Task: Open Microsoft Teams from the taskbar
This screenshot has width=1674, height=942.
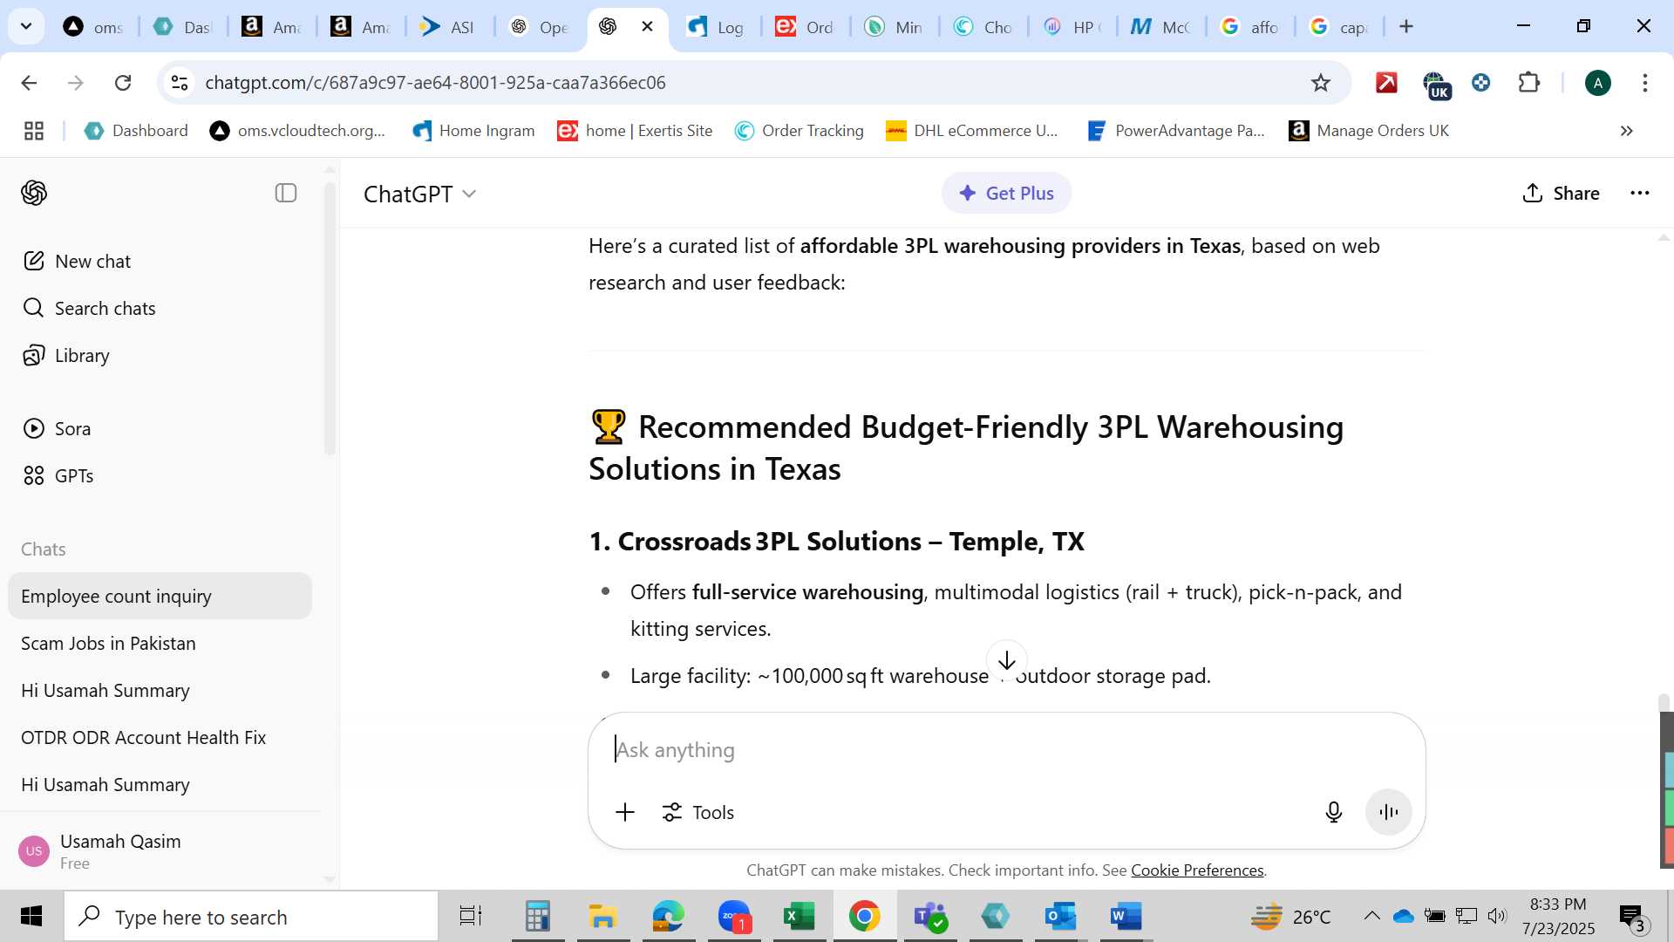Action: (x=929, y=917)
